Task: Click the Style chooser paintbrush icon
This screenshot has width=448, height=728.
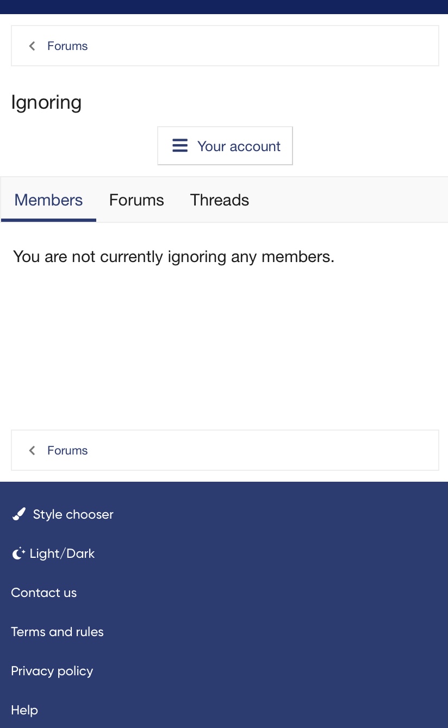Action: click(19, 514)
